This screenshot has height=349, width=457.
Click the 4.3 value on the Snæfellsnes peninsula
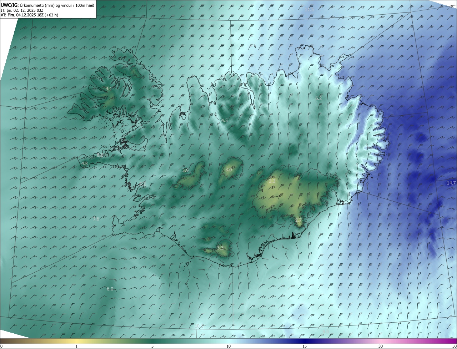(85, 164)
